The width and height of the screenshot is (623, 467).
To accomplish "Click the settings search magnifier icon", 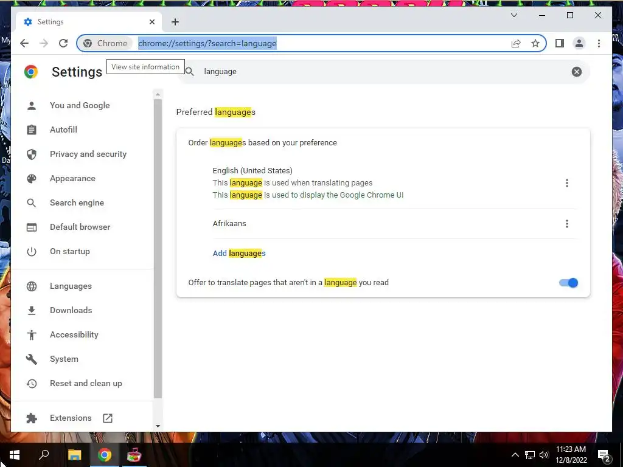I will click(x=190, y=72).
